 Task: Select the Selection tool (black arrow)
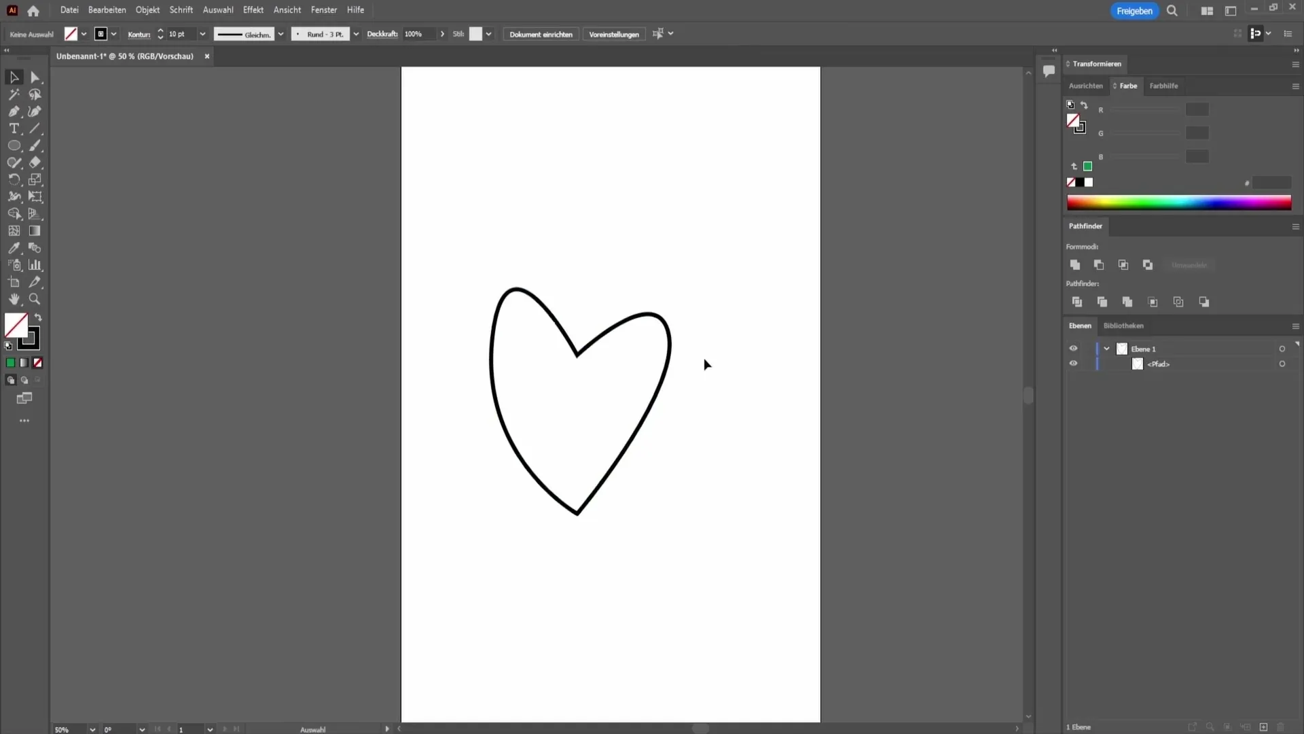pyautogui.click(x=14, y=77)
